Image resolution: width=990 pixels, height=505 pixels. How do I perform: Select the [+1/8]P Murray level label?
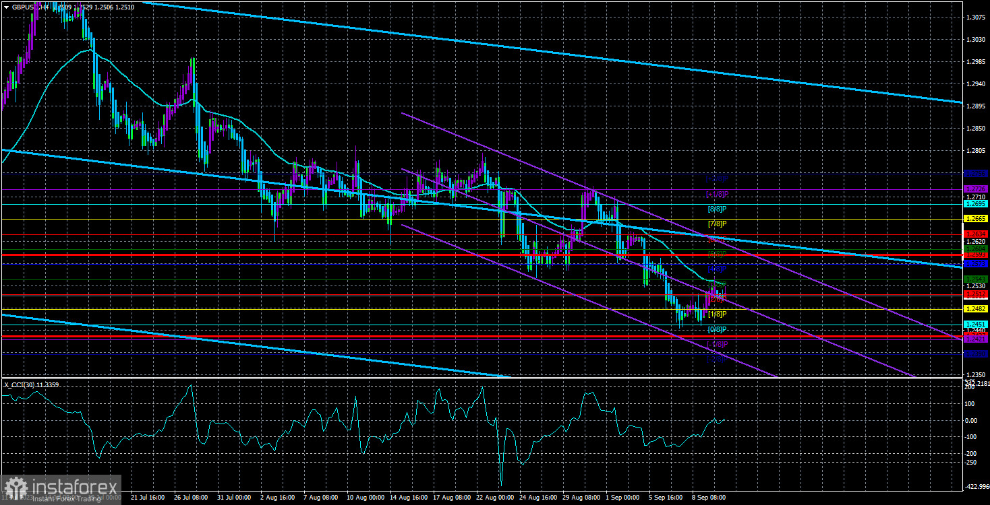tap(717, 194)
